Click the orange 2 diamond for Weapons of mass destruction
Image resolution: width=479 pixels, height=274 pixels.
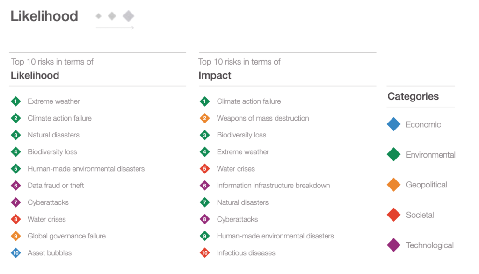pos(205,118)
